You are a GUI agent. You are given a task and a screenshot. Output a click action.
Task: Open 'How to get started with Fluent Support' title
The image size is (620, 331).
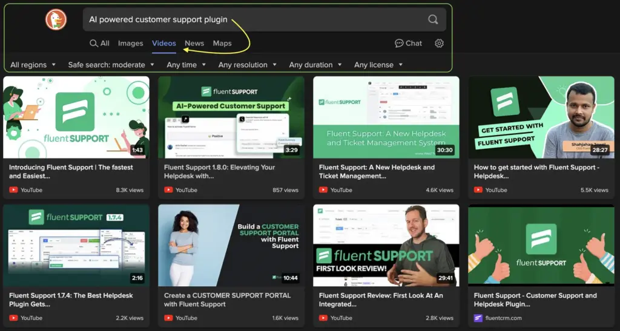pos(536,172)
